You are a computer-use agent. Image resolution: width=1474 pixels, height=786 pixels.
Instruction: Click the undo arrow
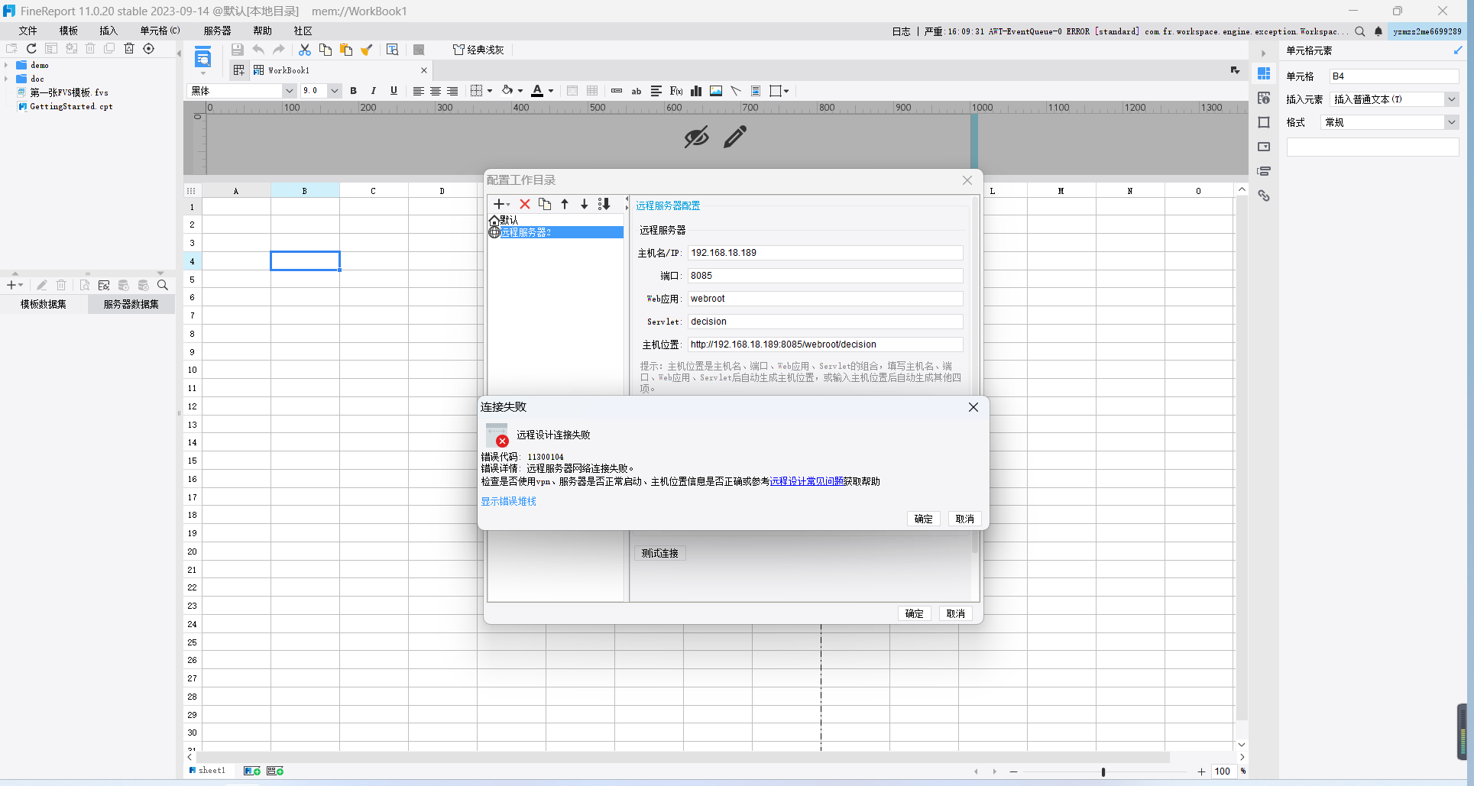point(258,50)
